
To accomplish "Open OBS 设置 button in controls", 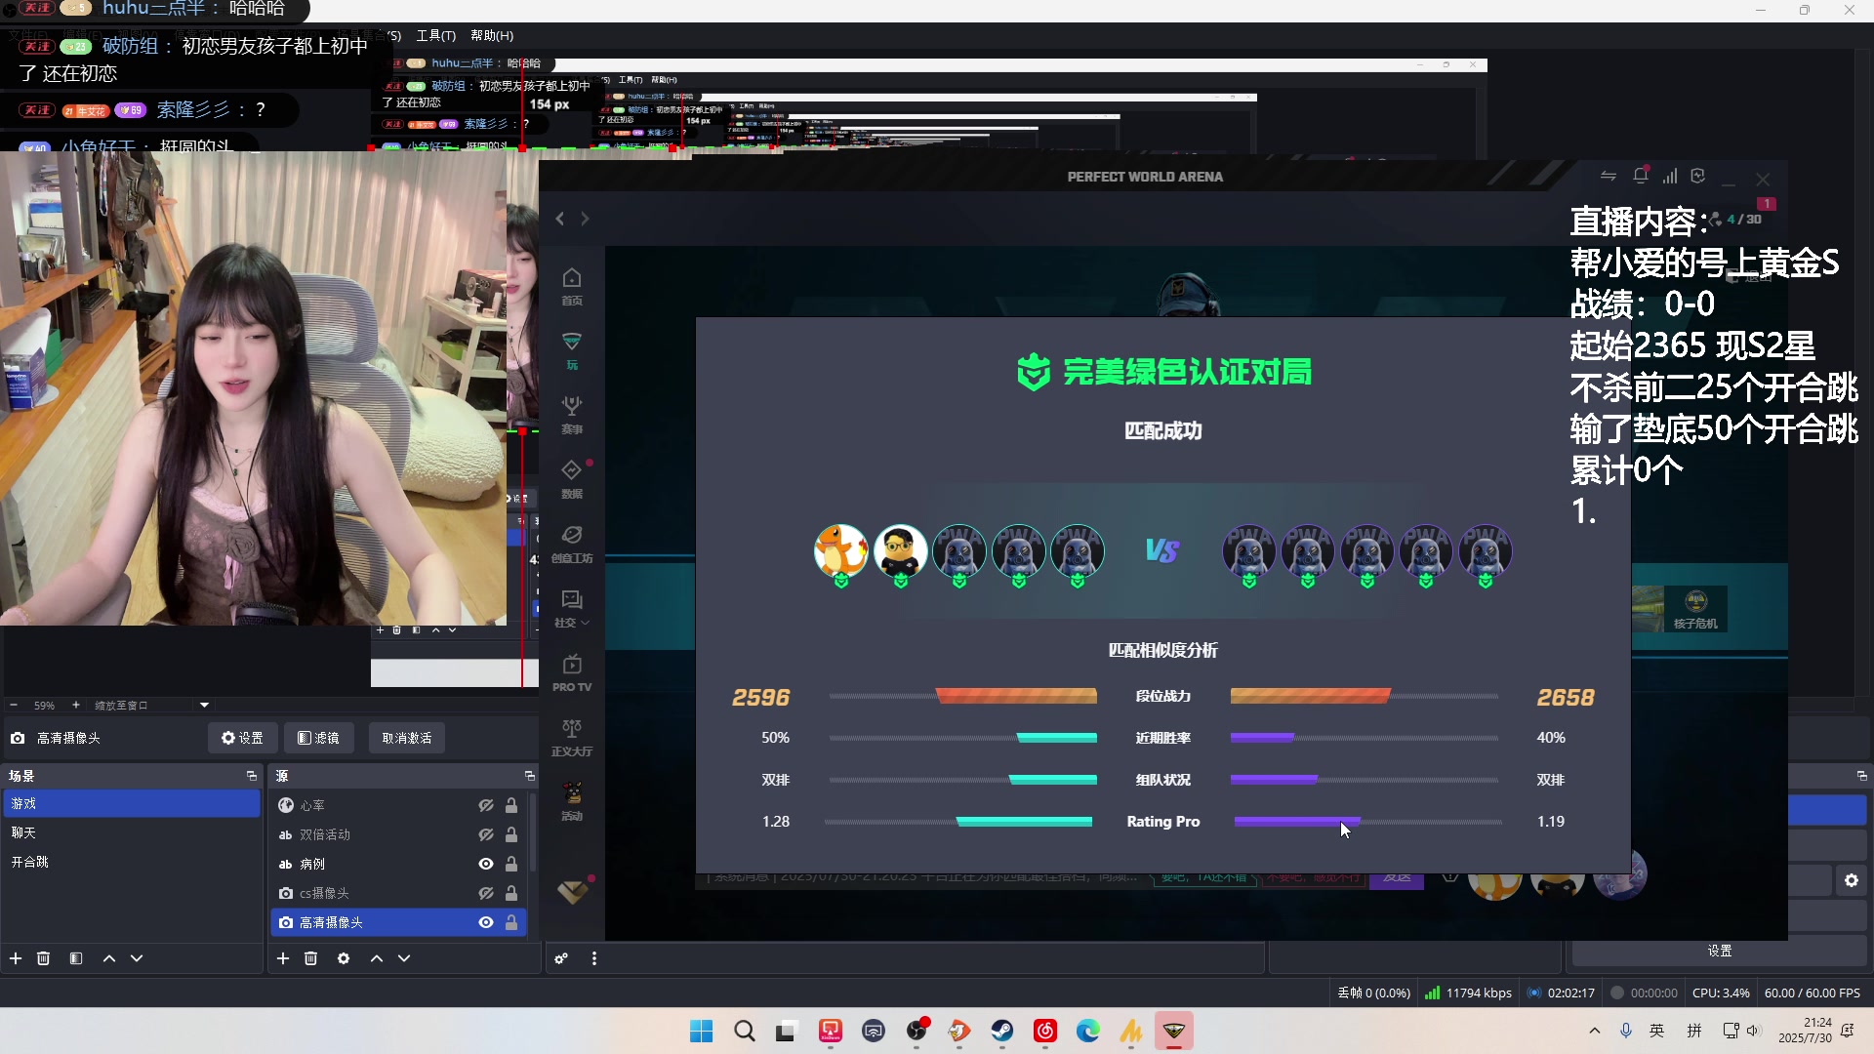I will pos(1720,951).
